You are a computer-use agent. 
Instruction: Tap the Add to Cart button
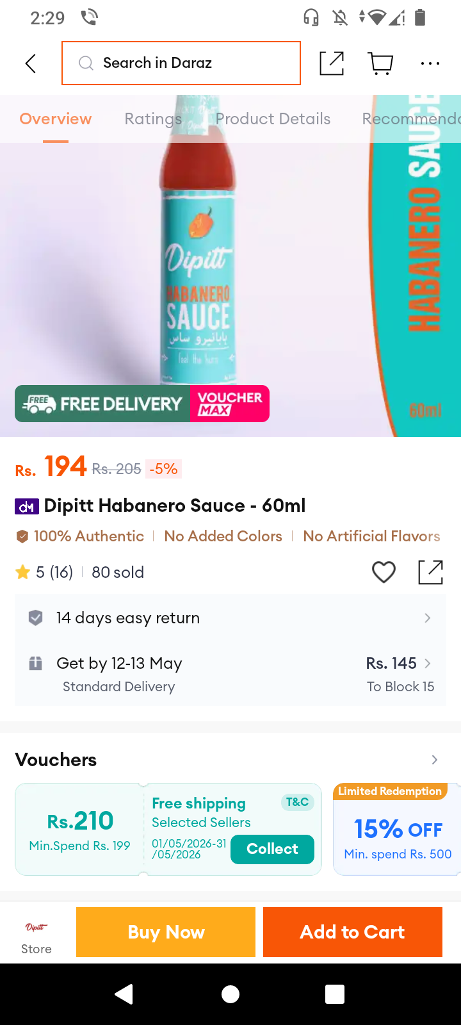353,932
